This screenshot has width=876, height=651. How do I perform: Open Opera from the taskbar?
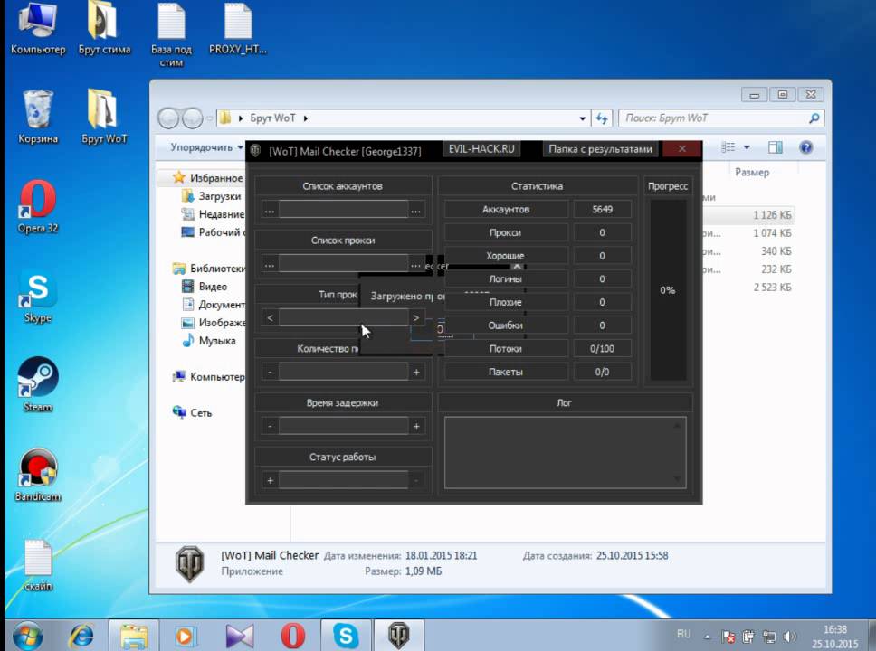tap(292, 636)
